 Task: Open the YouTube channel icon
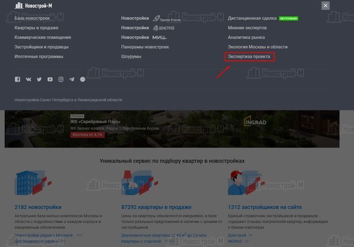[50, 80]
